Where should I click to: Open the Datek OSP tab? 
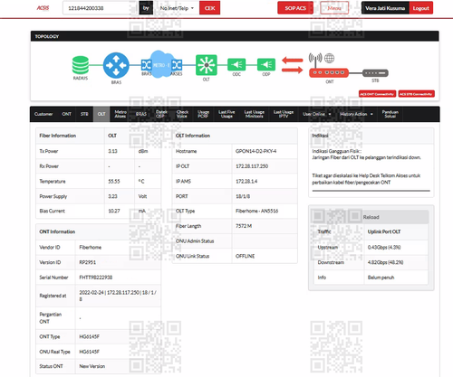(x=161, y=114)
